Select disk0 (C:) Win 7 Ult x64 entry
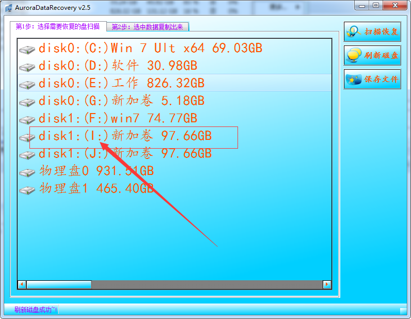The image size is (411, 319). tap(175, 48)
